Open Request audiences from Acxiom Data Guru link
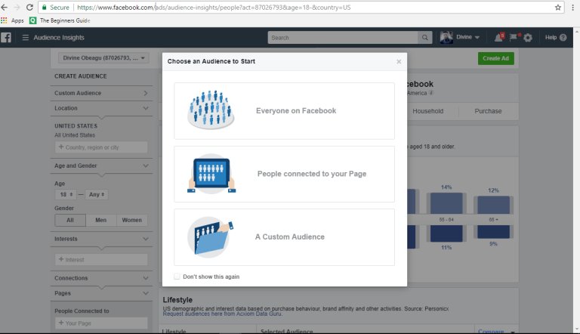Screen dimensions: 580x334 tap(222, 314)
